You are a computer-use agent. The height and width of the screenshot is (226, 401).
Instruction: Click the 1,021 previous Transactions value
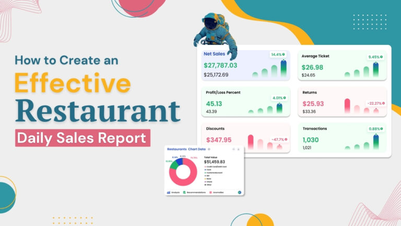pos(307,148)
